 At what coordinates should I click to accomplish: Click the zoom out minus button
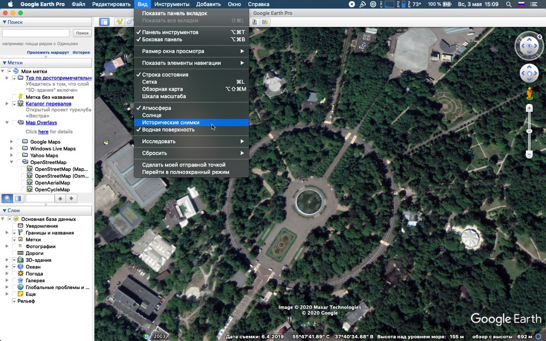pos(529,154)
